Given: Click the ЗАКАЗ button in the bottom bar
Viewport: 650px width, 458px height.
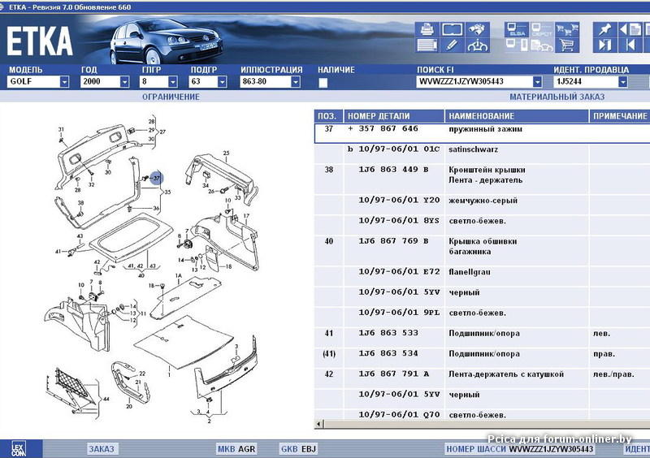Looking at the screenshot, I should 102,449.
